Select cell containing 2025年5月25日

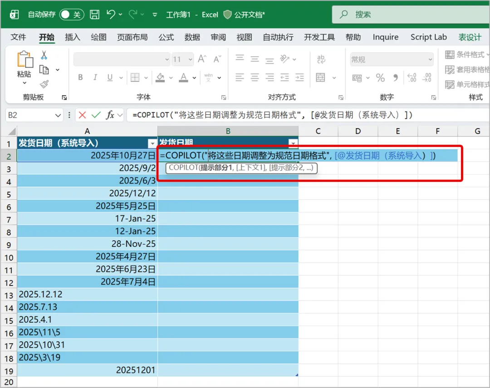[x=87, y=206]
